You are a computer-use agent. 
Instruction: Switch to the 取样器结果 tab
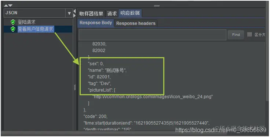(x=91, y=14)
